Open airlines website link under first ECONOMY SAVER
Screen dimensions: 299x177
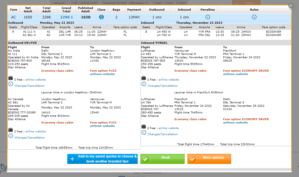tap(235, 74)
